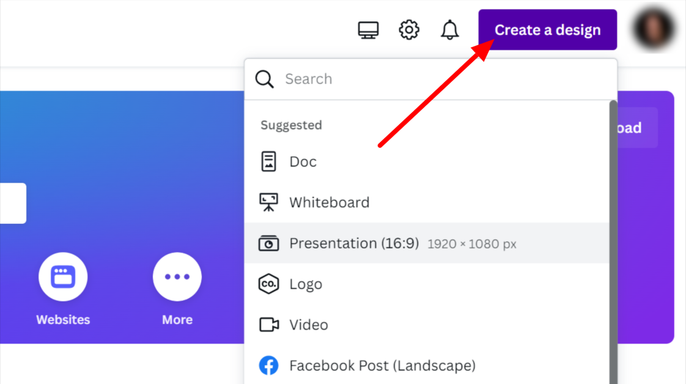Click the Suggested section heading

[291, 125]
